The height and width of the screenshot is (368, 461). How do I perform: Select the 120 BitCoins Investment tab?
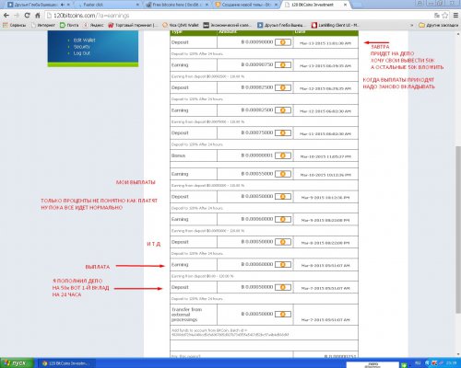click(315, 5)
